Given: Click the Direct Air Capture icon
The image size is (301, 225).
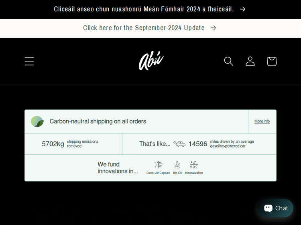Looking at the screenshot, I should tap(158, 165).
